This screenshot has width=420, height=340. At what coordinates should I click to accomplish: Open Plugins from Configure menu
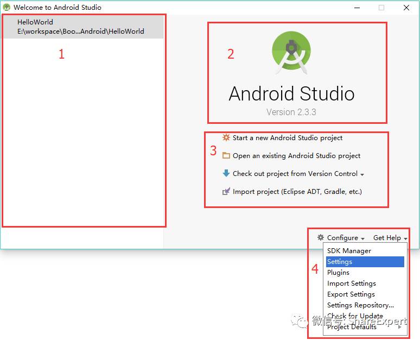click(x=365, y=273)
